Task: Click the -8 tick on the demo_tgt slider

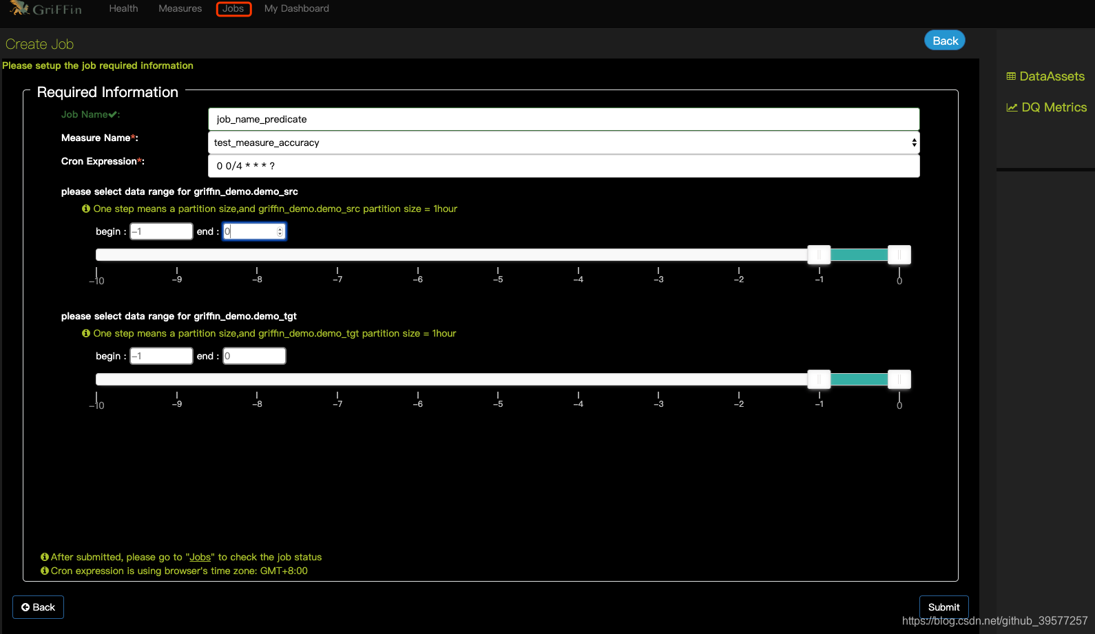Action: [x=257, y=401]
